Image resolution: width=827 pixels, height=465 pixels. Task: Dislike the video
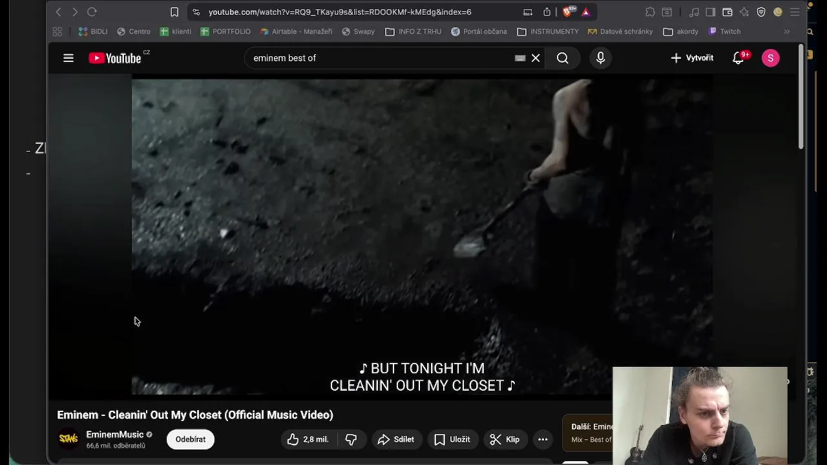pos(351,439)
